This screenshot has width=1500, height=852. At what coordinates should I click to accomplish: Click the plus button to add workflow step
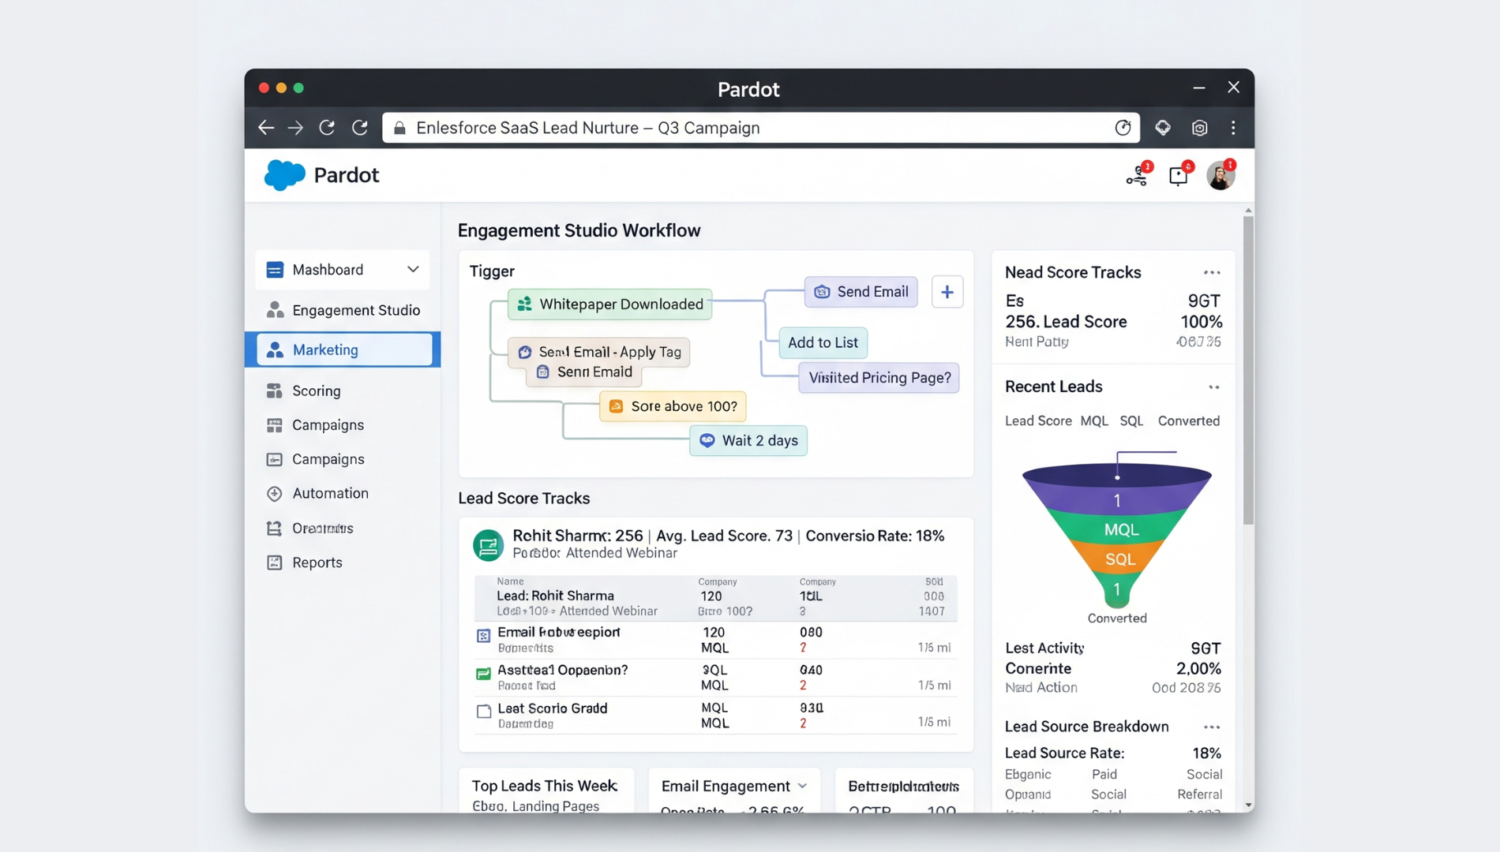[947, 292]
